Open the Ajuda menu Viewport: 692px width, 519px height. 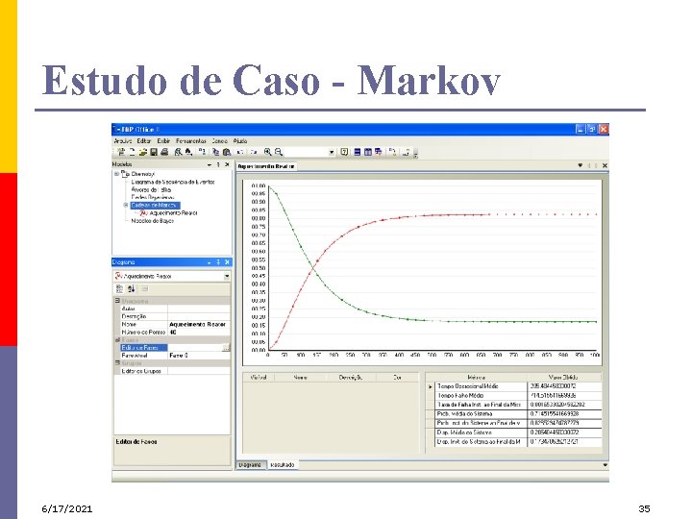(240, 140)
